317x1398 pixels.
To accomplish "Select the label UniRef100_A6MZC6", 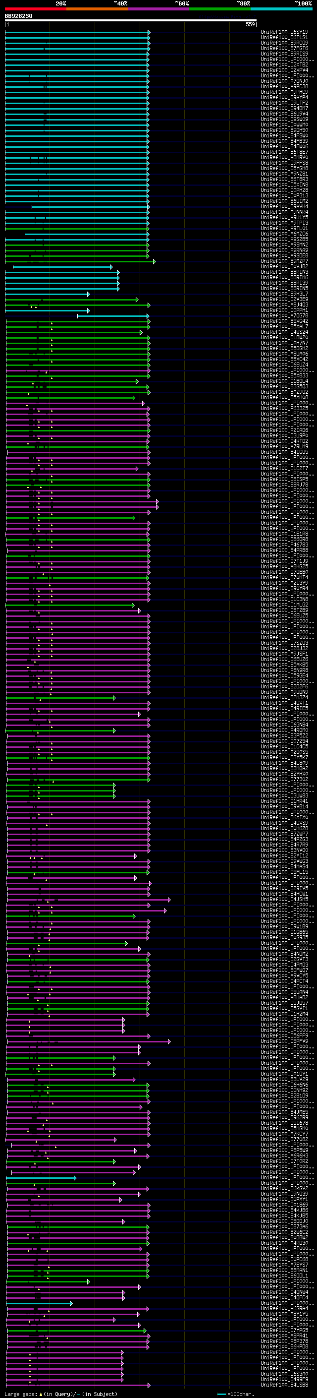I will click(284, 234).
